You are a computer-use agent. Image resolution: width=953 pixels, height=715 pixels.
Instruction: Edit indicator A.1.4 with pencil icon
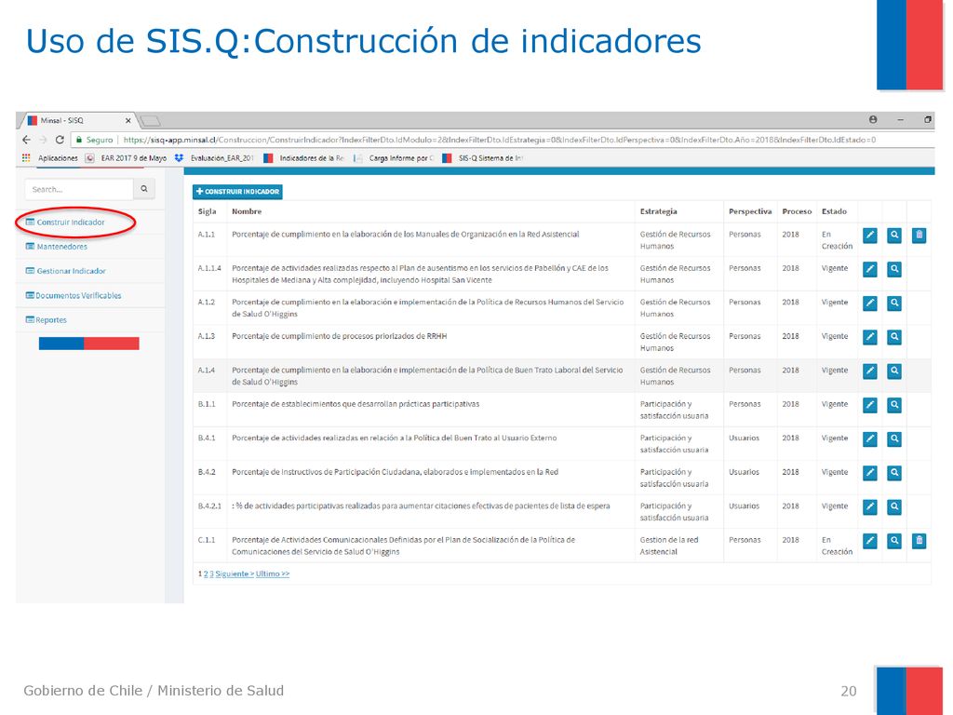tap(870, 371)
